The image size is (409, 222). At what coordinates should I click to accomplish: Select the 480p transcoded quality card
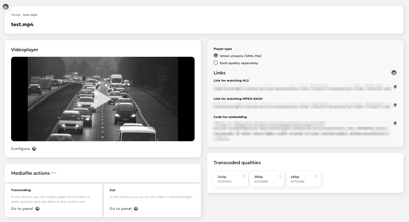click(x=301, y=179)
